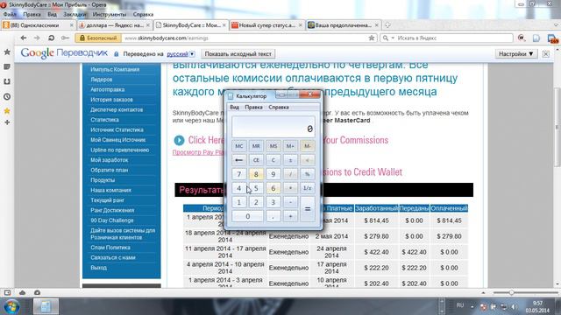Go back with the browser back arrow
This screenshot has height=315, width=561.
(24, 38)
